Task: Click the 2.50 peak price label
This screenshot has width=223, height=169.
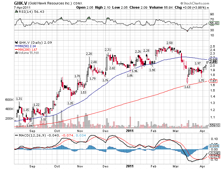Action: pos(169,43)
